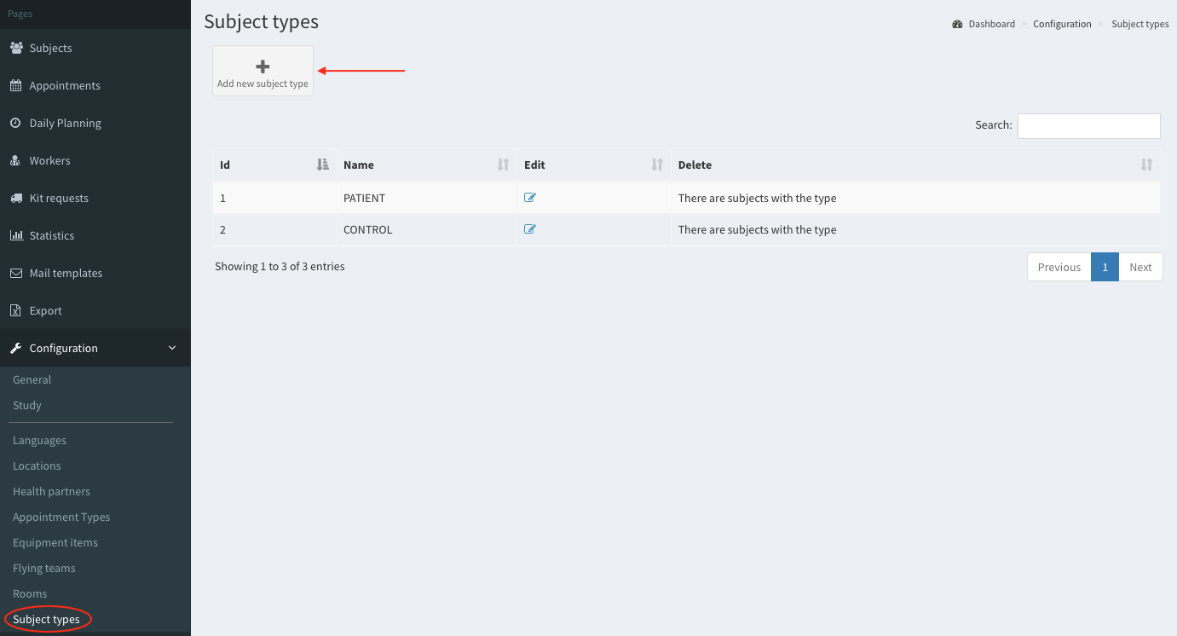Click the plus icon to add subject type
1177x636 pixels.
pos(263,66)
